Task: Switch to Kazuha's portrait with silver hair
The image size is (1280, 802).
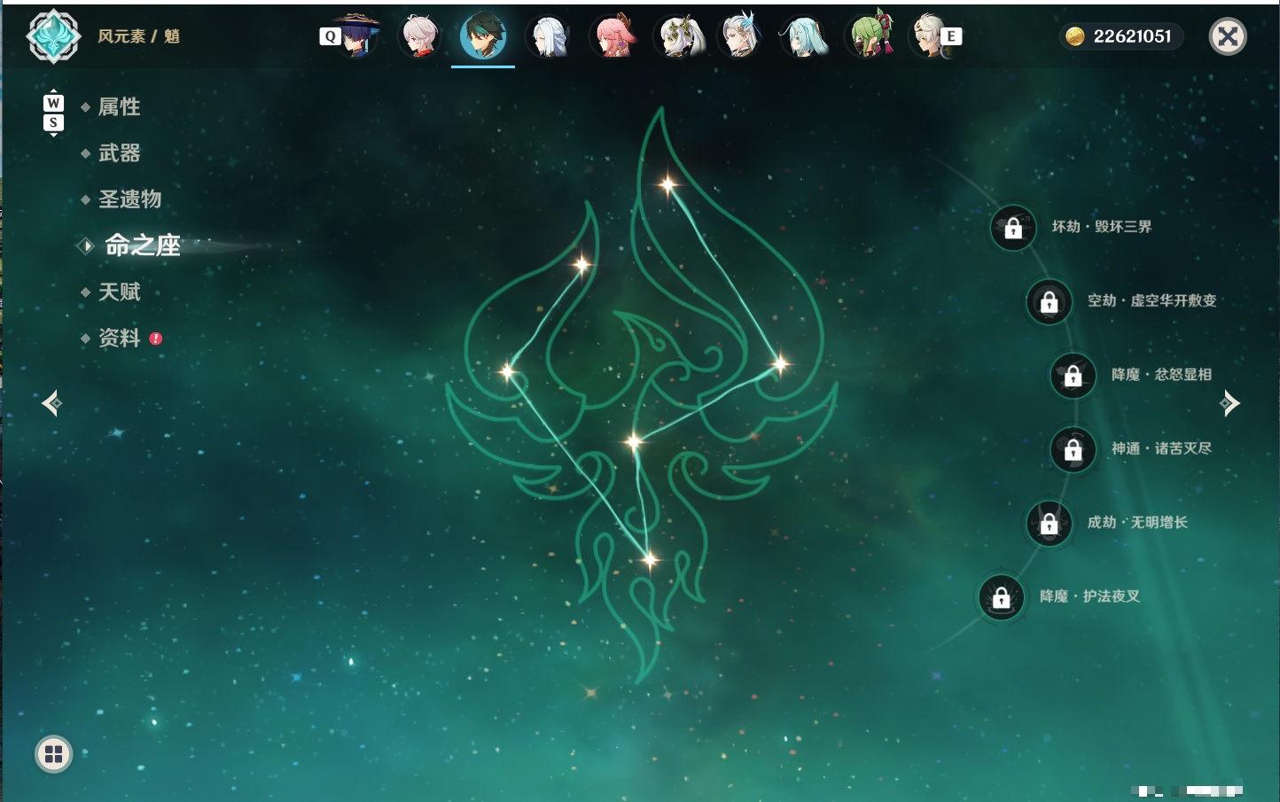Action: 419,36
